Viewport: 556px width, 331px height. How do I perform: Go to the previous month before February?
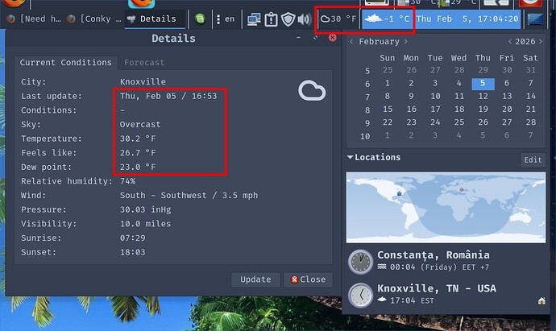pos(351,41)
